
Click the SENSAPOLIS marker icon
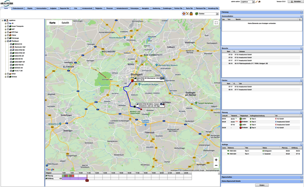(x=60, y=124)
